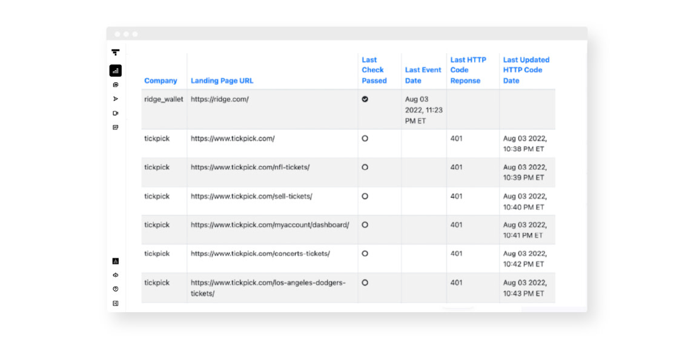Open the video camera icon in the sidebar
The height and width of the screenshot is (340, 691).
[116, 113]
